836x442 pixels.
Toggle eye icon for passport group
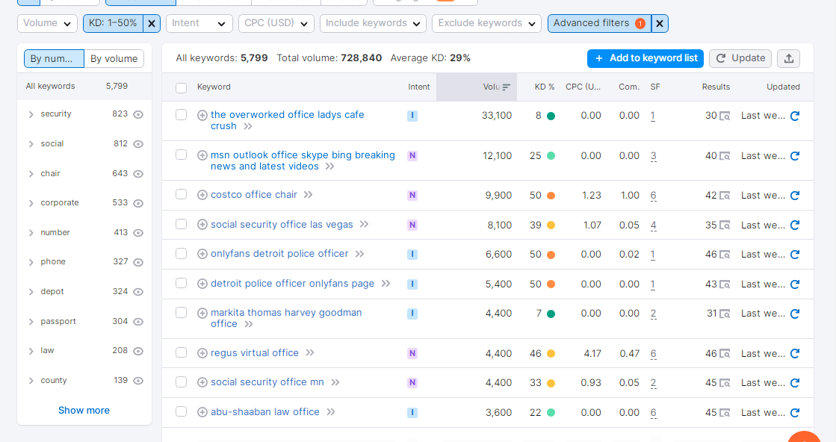click(138, 322)
